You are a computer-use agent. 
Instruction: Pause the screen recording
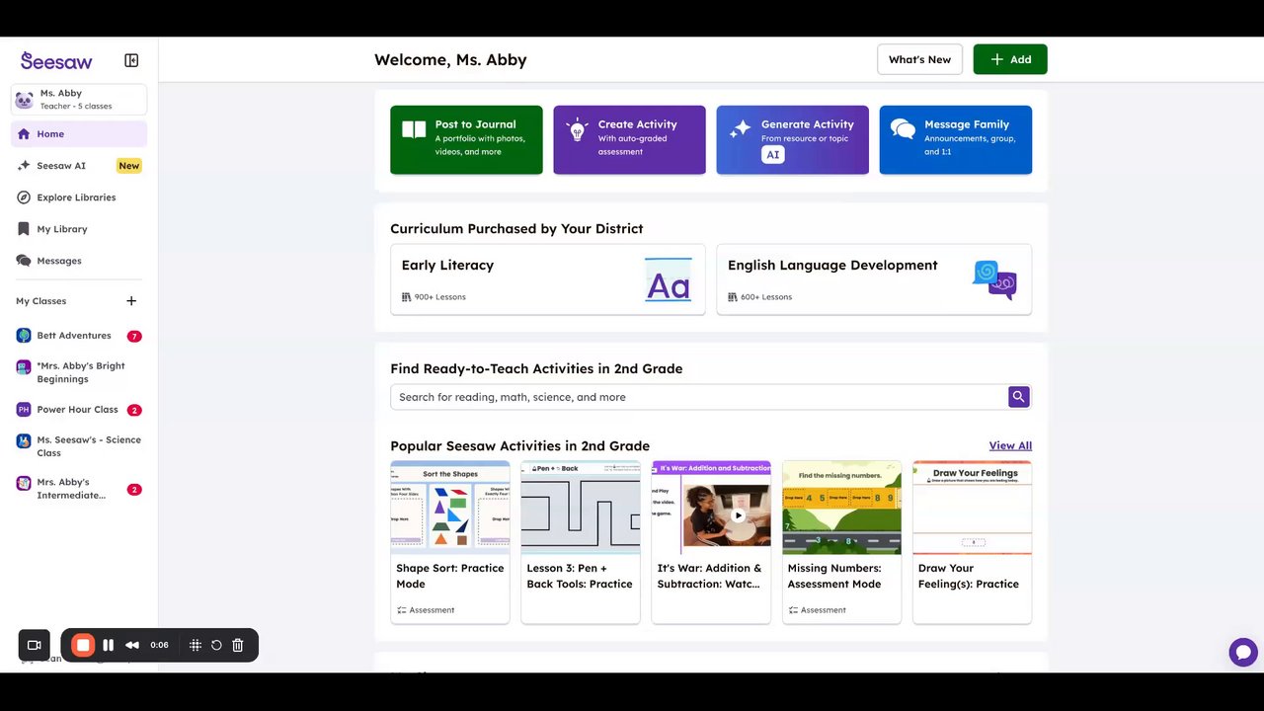click(109, 645)
